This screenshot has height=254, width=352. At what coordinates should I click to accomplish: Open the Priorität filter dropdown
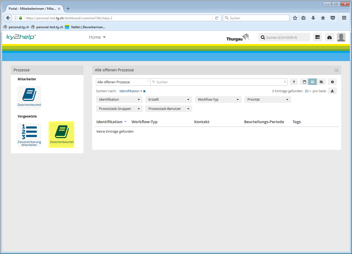pos(268,100)
